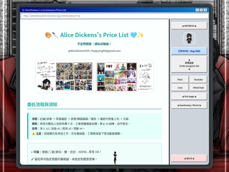The image size is (229, 172).
Task: Click the 可接 accepted content line
Action: 66,152
